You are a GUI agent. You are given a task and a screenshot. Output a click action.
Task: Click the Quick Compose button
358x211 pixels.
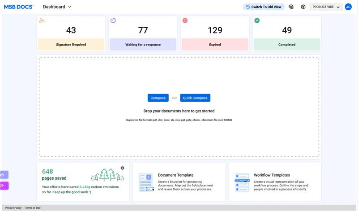[x=195, y=98]
